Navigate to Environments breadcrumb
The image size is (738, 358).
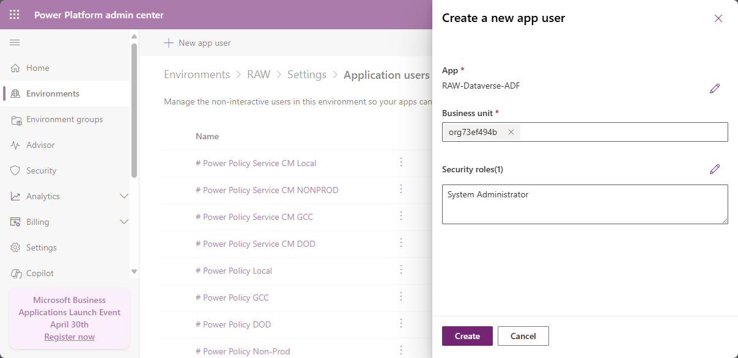click(197, 75)
